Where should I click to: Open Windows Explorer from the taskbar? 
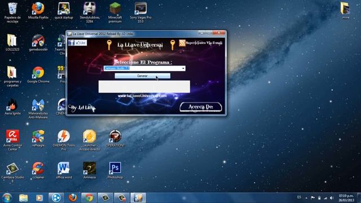click(x=23, y=198)
